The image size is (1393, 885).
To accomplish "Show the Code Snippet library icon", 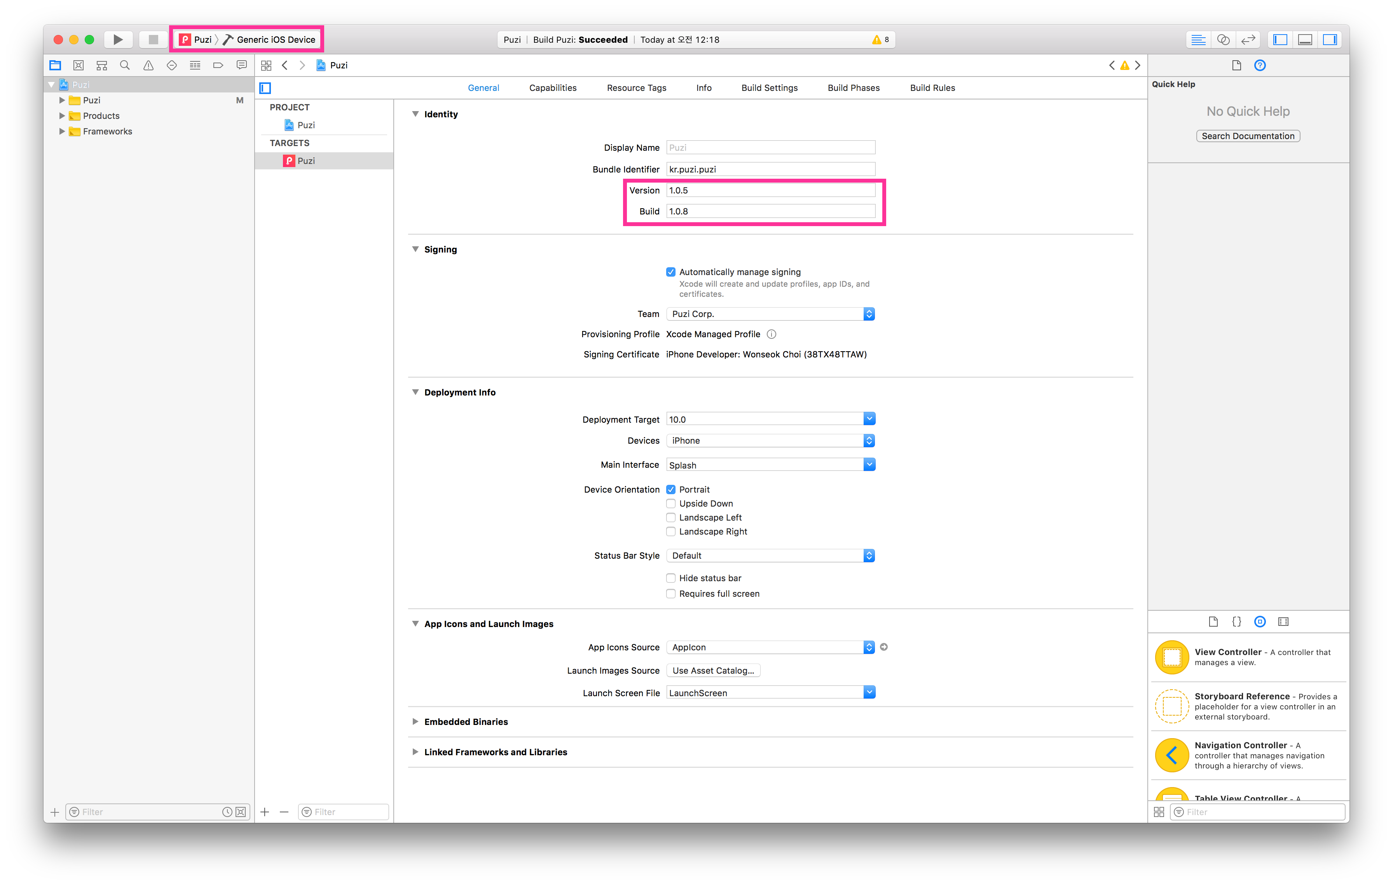I will (1236, 622).
